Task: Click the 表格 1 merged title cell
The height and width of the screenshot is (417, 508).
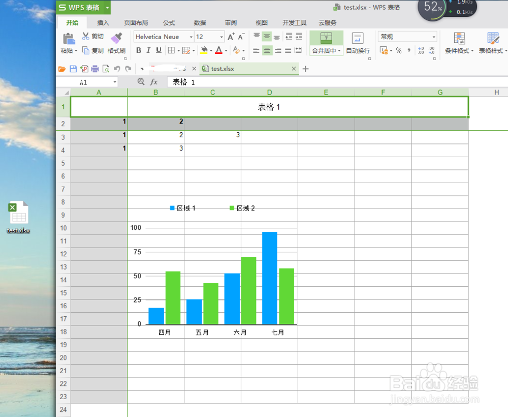Action: point(269,106)
